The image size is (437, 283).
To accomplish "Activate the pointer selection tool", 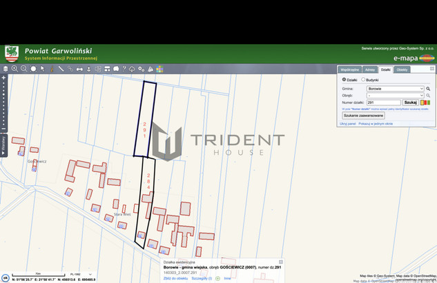I will (x=42, y=69).
